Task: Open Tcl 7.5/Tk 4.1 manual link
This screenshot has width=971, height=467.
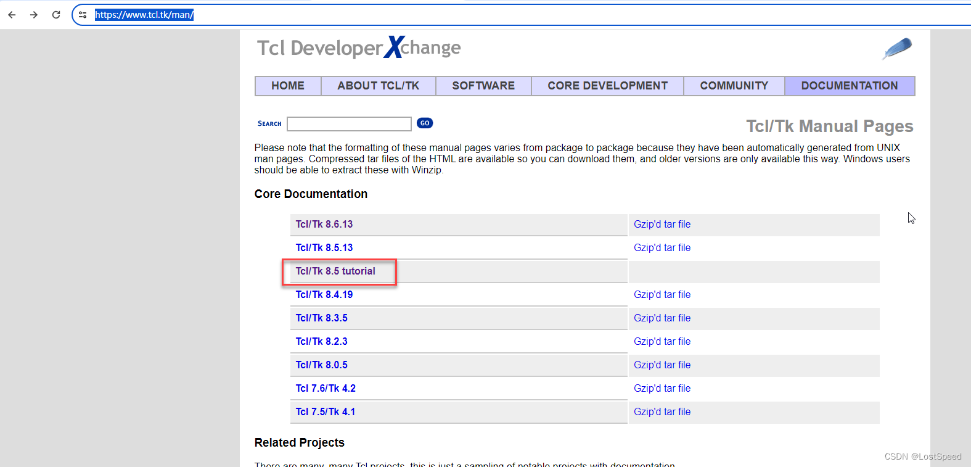Action: 326,412
